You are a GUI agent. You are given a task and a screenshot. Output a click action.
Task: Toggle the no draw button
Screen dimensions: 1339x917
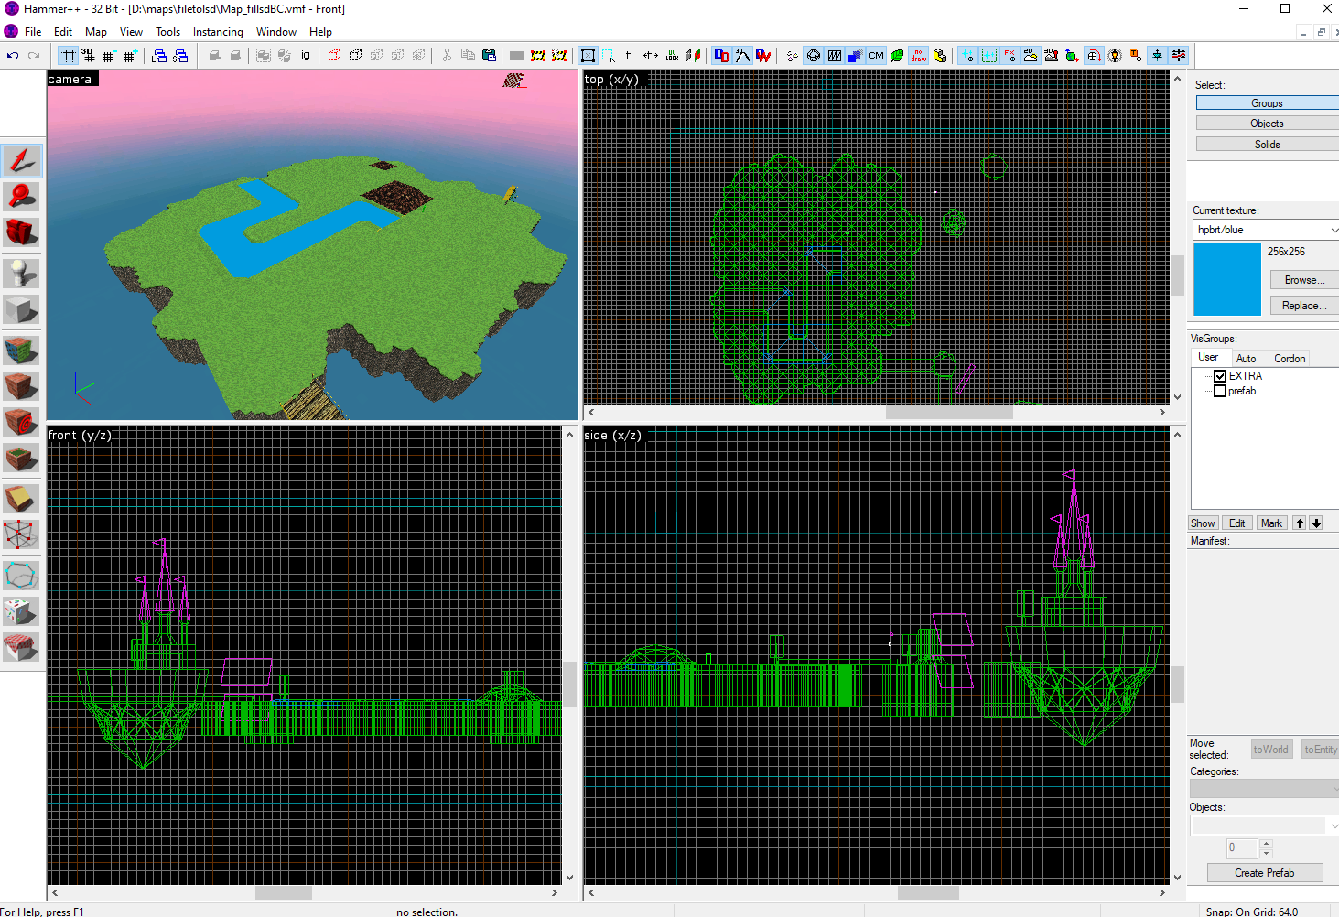point(918,56)
